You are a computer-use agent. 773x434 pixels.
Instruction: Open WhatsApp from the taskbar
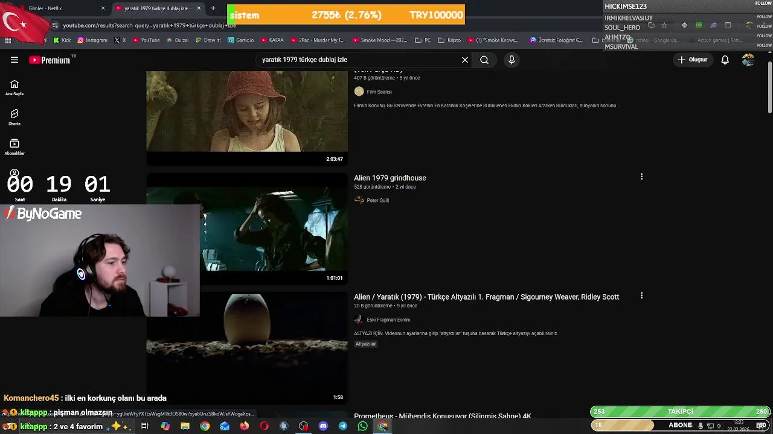click(x=362, y=426)
